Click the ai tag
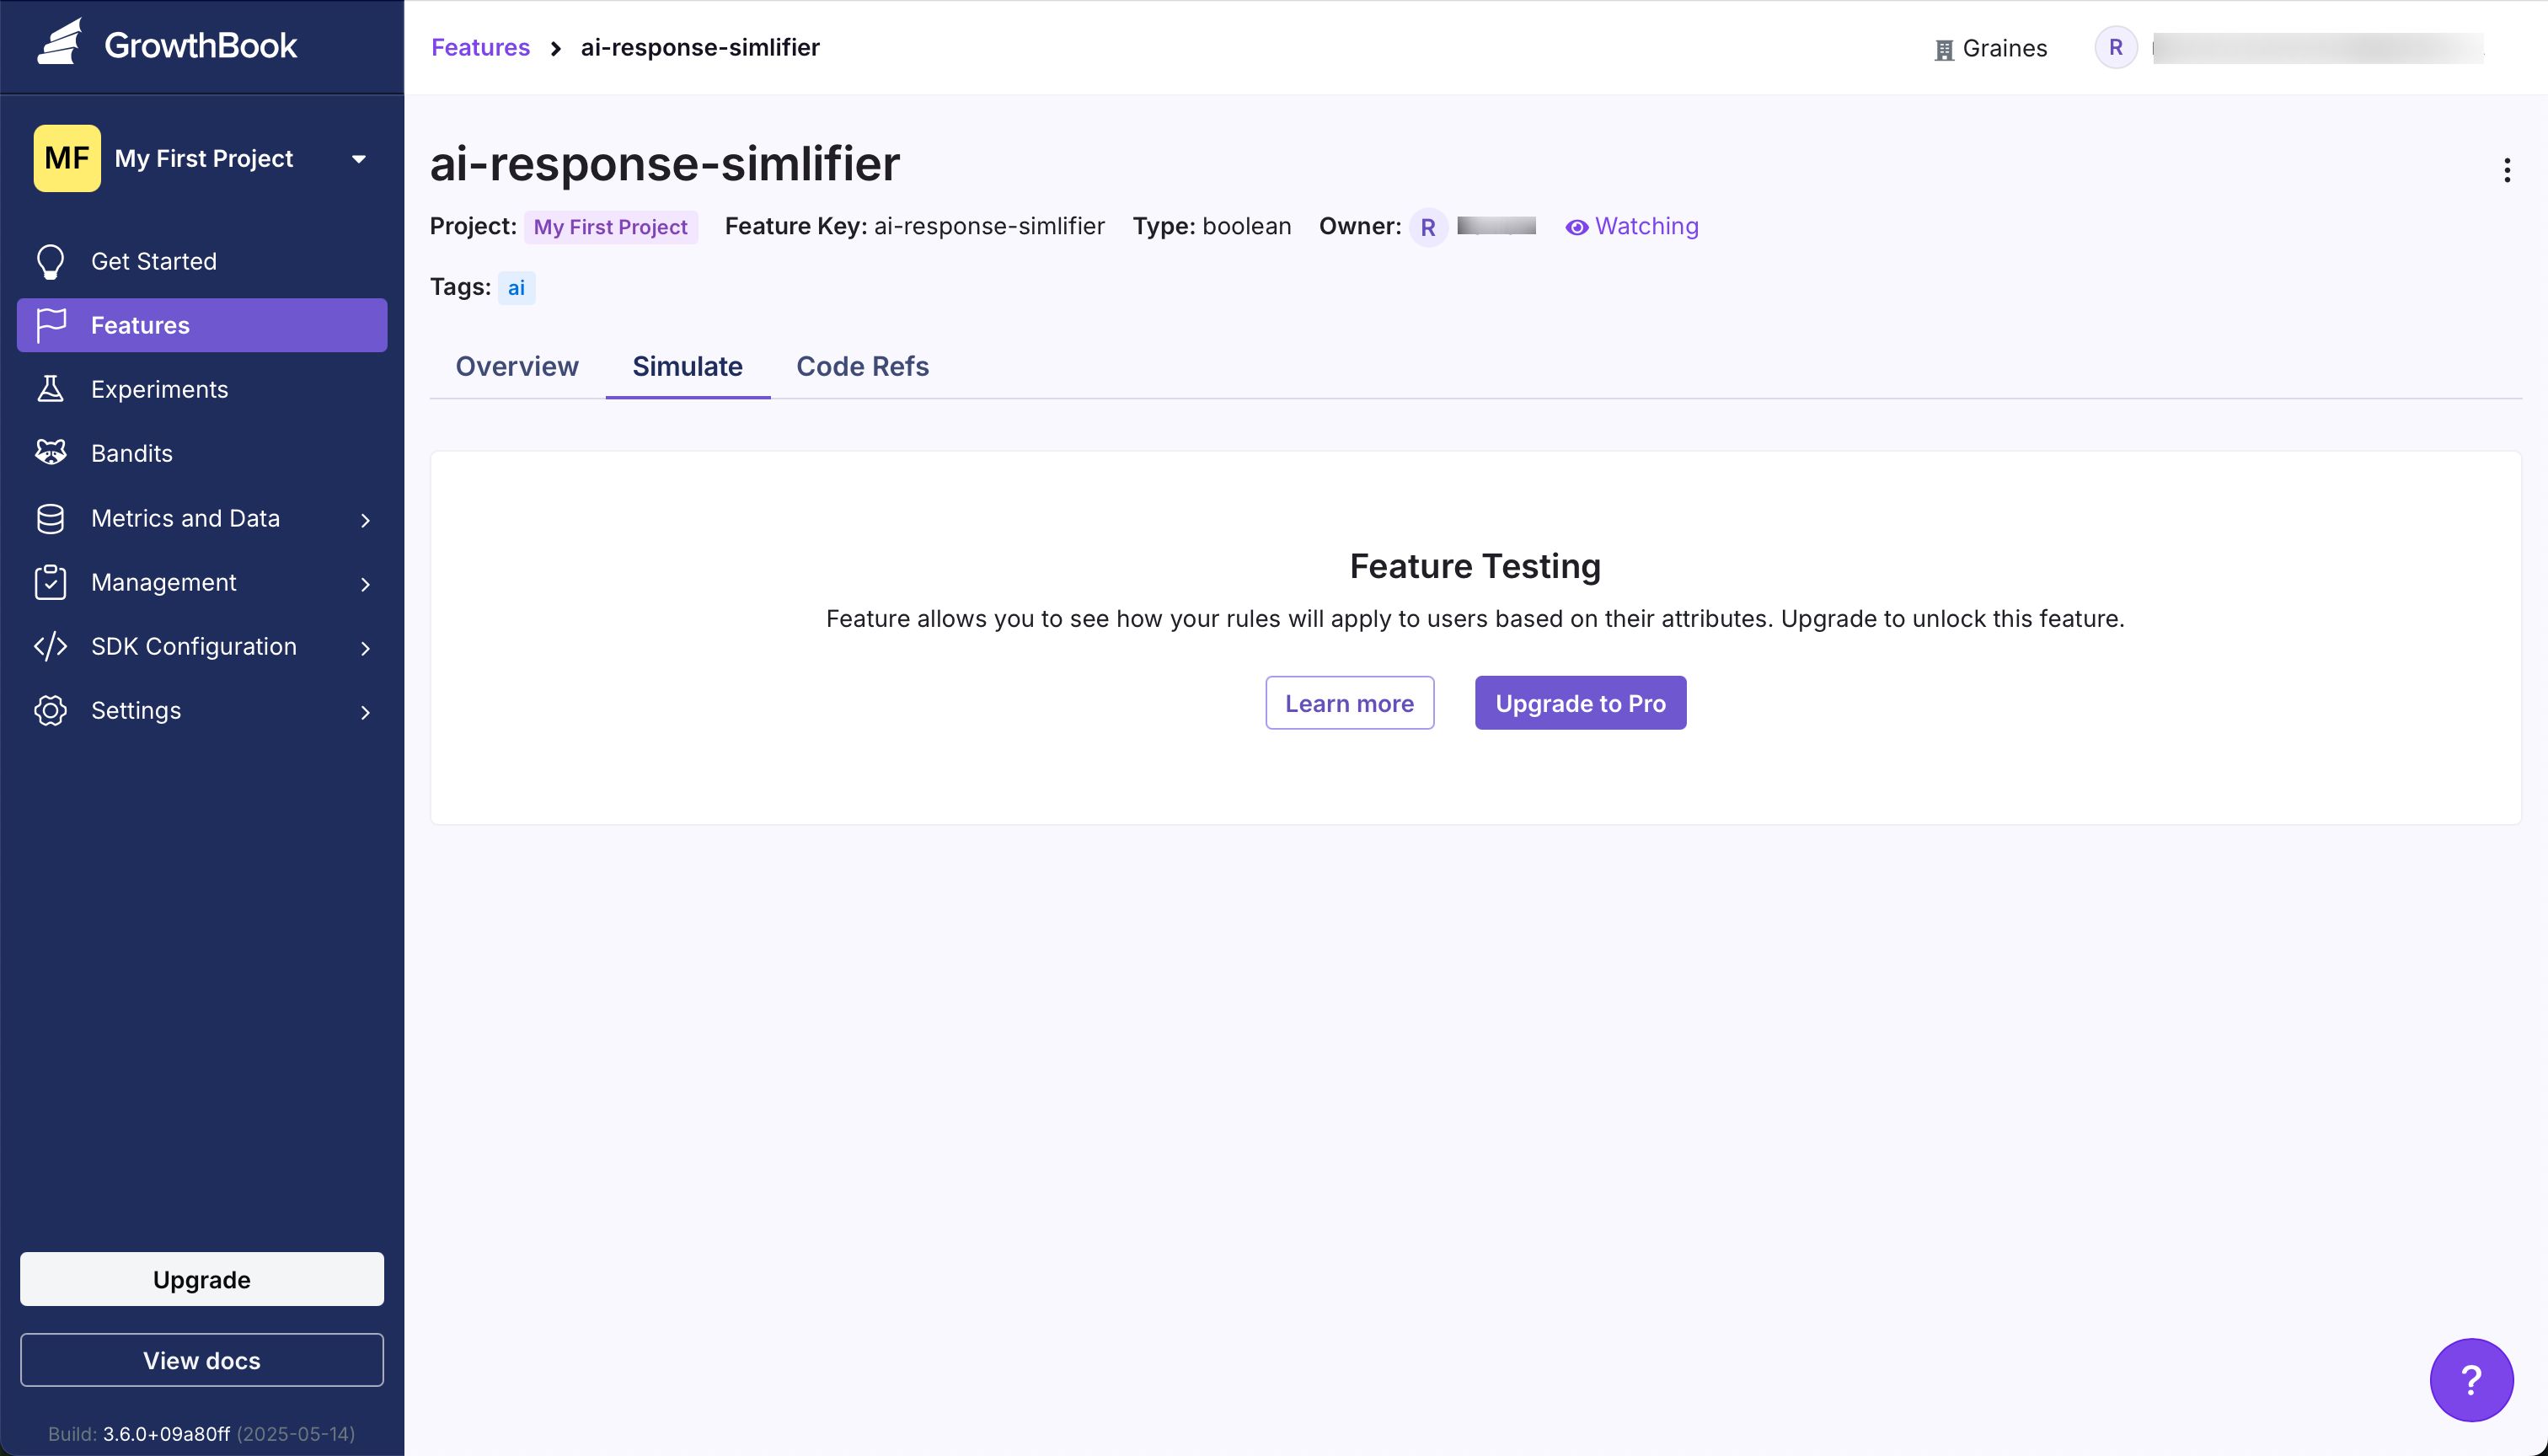 click(516, 288)
